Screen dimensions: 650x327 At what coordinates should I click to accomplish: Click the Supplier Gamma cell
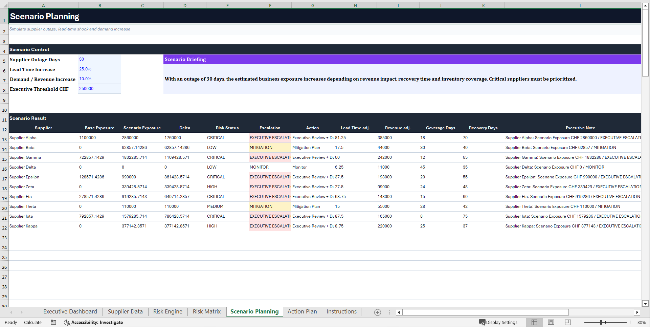(x=43, y=157)
